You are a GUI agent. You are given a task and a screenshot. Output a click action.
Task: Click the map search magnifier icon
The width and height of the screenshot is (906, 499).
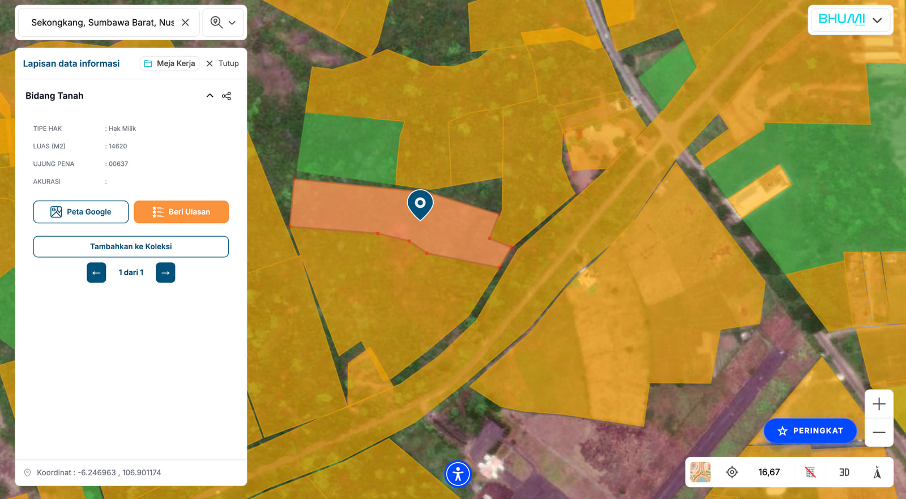(216, 22)
